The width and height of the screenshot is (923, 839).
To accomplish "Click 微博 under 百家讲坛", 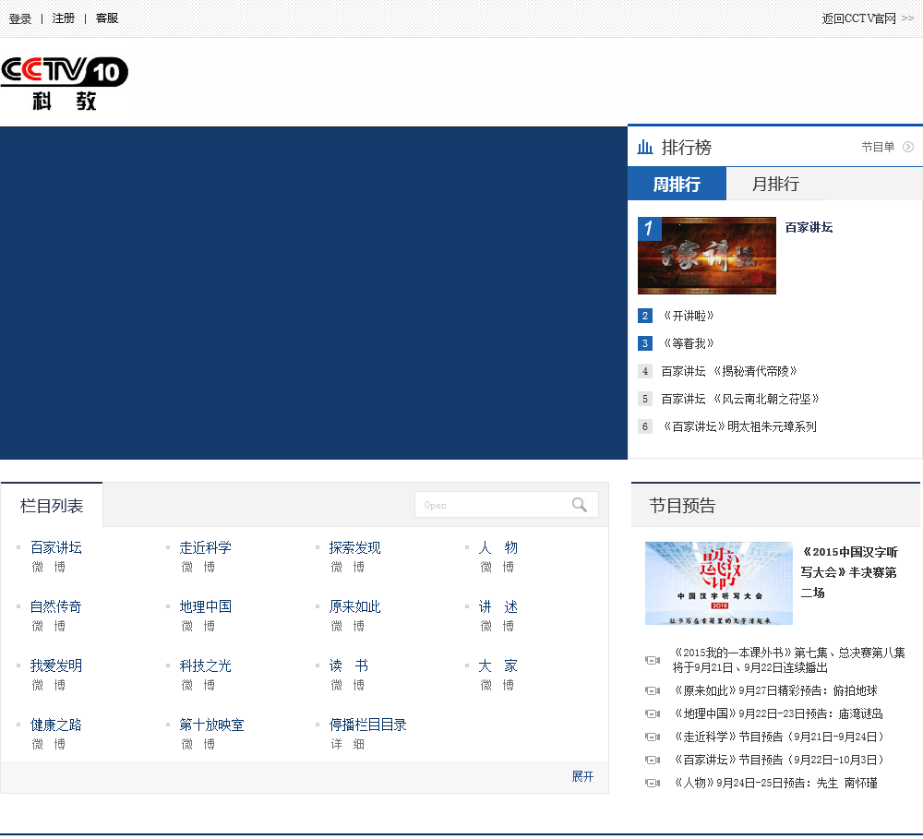I will pyautogui.click(x=49, y=567).
